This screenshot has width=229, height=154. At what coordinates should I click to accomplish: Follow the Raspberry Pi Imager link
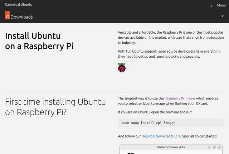click(180, 98)
